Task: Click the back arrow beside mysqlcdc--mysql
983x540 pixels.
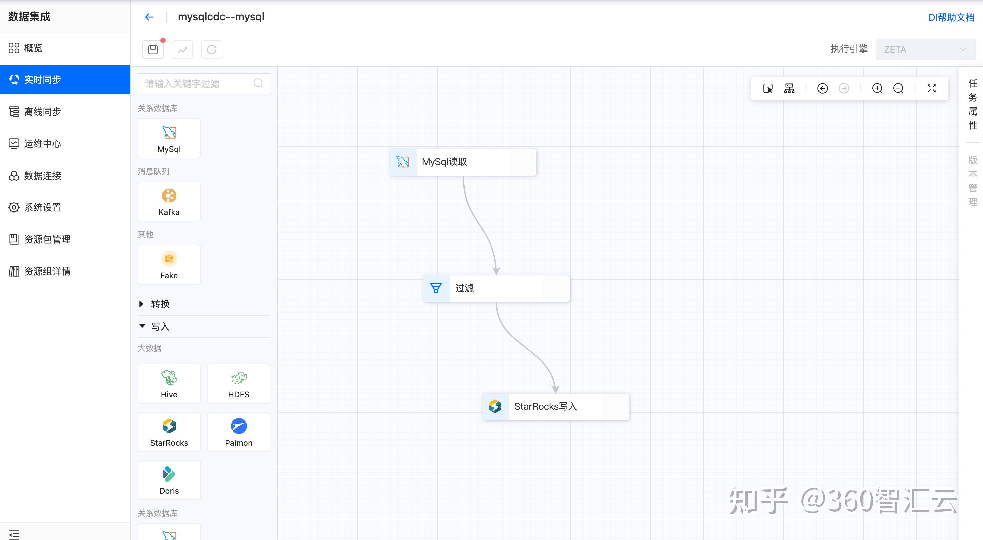Action: coord(149,17)
